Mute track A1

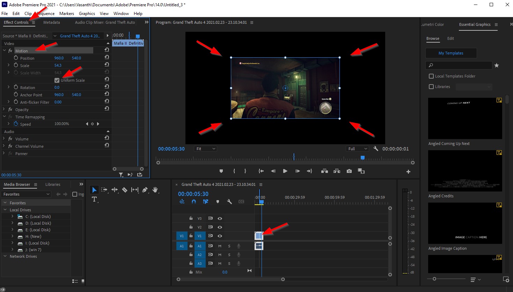(x=220, y=246)
